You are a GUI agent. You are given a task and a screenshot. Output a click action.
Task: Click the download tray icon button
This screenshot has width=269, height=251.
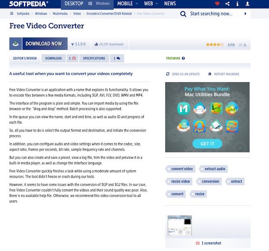tap(15, 44)
